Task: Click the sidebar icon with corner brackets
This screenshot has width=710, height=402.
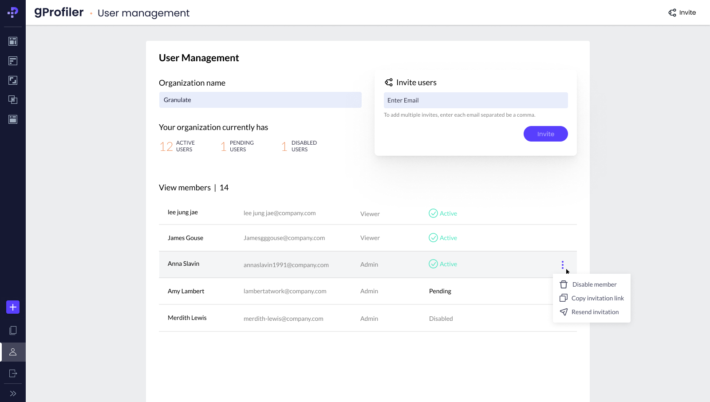Action: [13, 80]
